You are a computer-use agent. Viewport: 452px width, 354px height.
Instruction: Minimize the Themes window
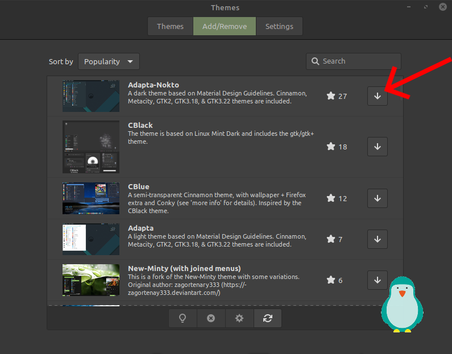tap(409, 7)
